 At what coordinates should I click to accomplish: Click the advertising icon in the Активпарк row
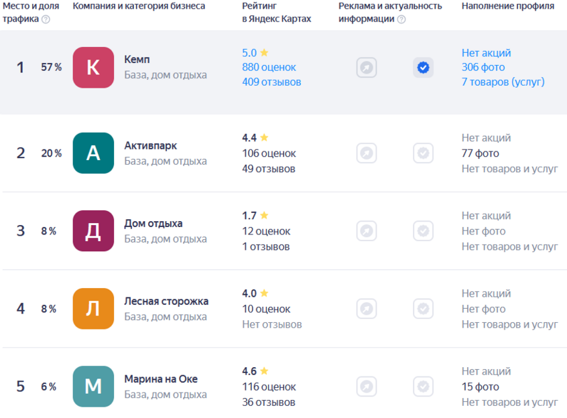tap(367, 153)
